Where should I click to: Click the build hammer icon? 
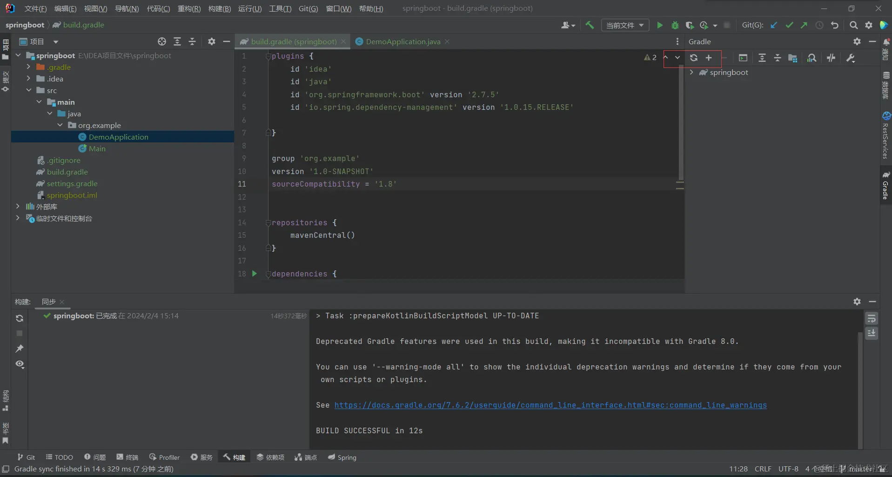(x=590, y=25)
